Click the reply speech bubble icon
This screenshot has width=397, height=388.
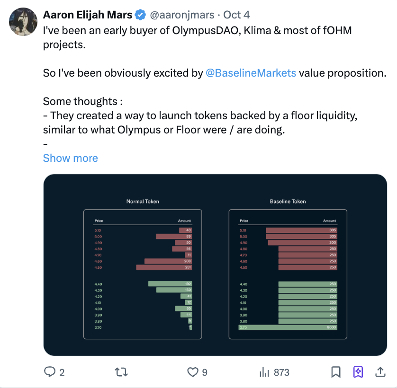(50, 372)
